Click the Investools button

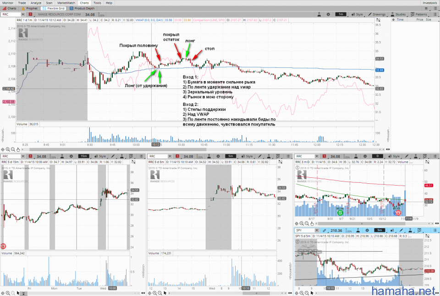[429, 3]
